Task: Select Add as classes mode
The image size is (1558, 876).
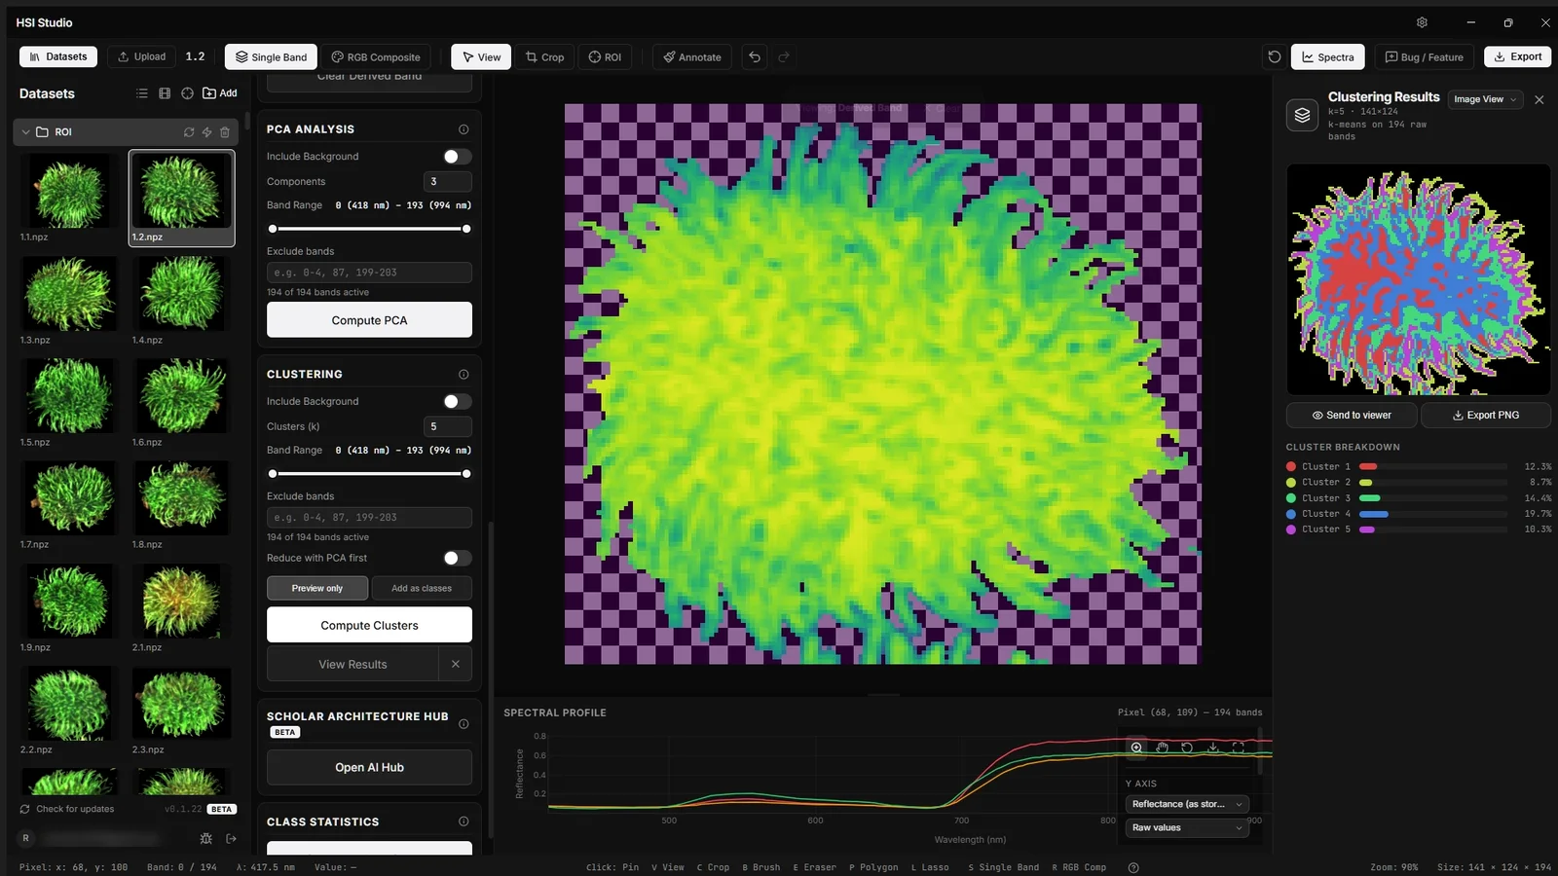Action: coord(422,588)
